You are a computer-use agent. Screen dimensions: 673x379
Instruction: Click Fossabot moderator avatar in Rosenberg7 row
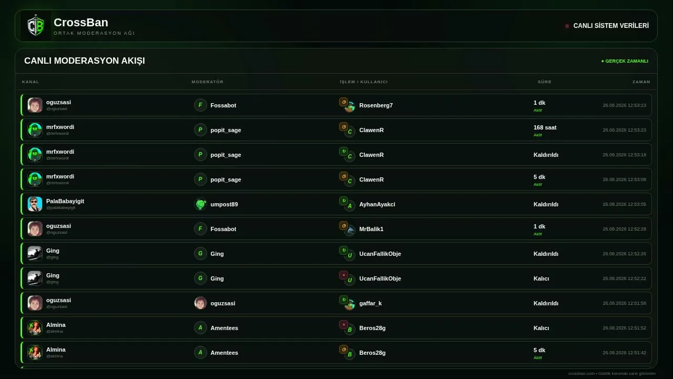click(200, 105)
